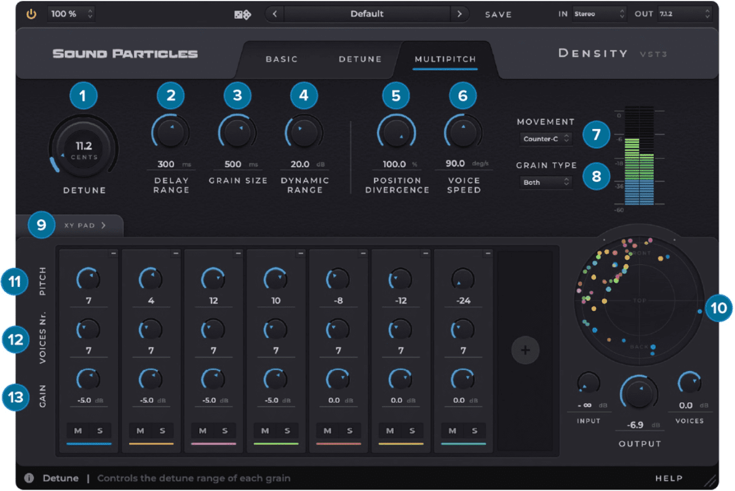The image size is (735, 491).
Task: Switch to the BASIC tab
Action: pos(282,59)
